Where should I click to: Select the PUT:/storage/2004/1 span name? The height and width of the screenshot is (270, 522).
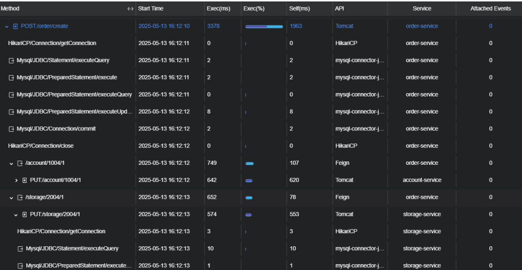(x=54, y=214)
